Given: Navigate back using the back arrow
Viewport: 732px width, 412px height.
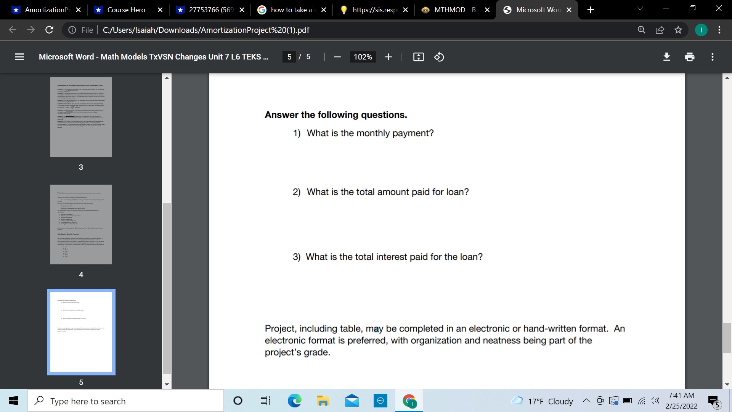Looking at the screenshot, I should tap(12, 30).
